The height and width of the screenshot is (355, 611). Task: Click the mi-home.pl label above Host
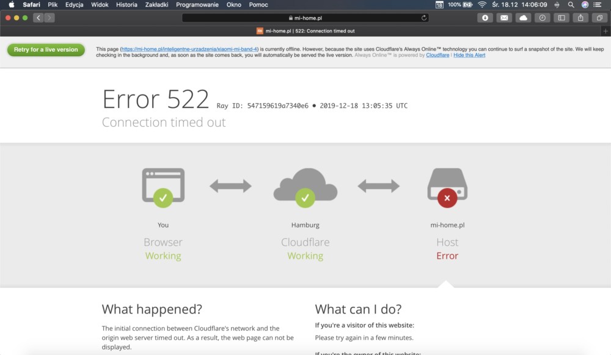pos(447,225)
